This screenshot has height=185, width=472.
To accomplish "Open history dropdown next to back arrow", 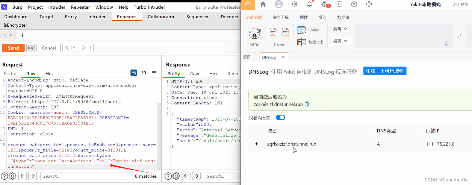I will coord(74,48).
